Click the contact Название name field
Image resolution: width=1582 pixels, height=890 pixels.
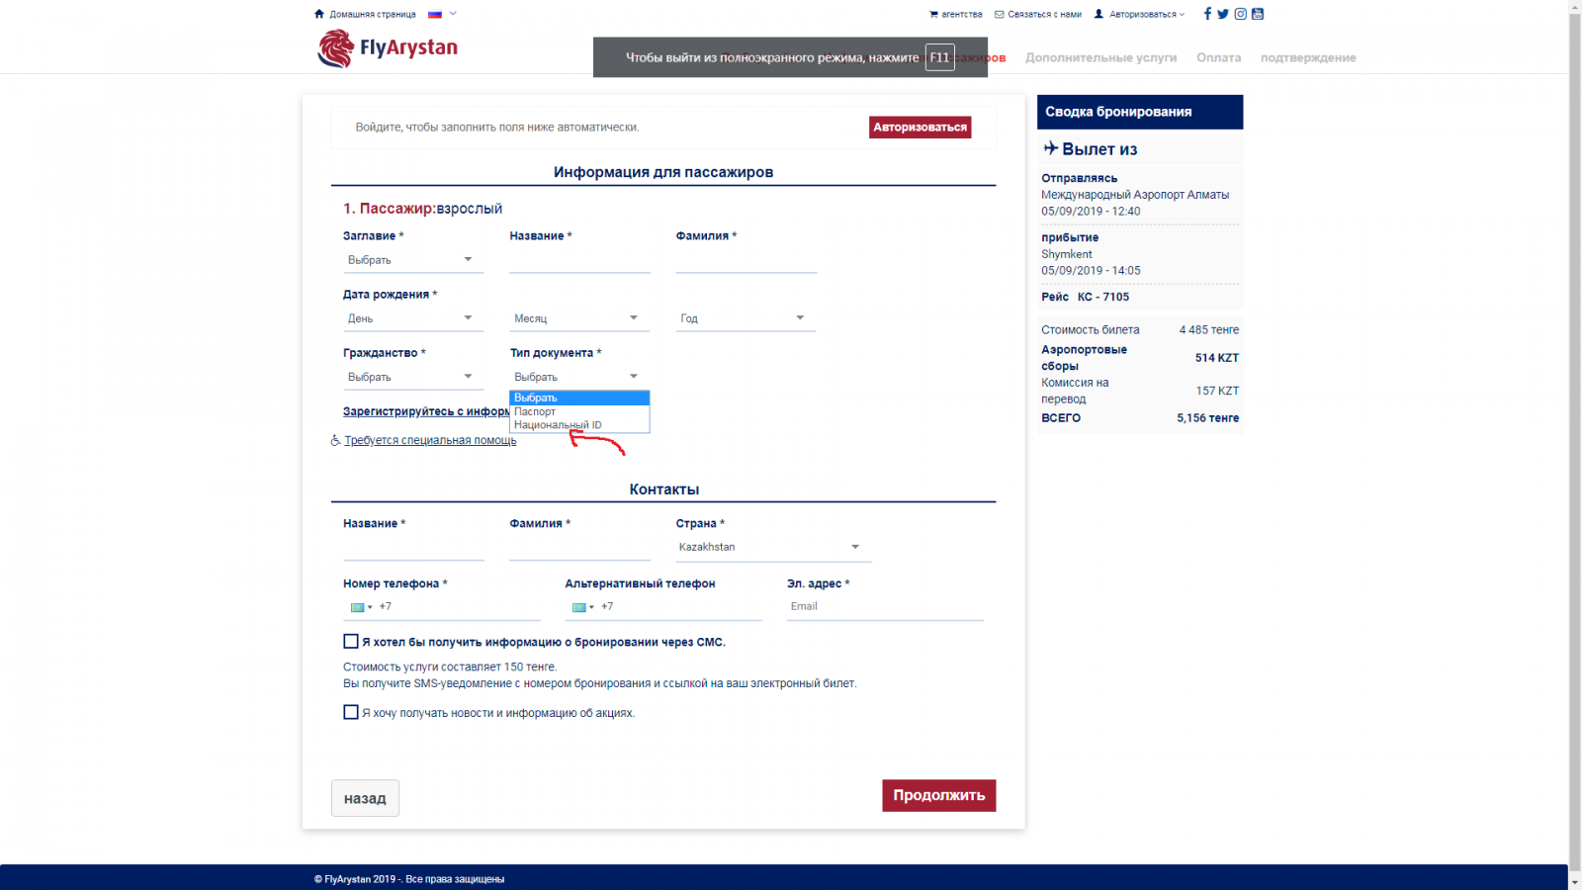click(x=413, y=548)
